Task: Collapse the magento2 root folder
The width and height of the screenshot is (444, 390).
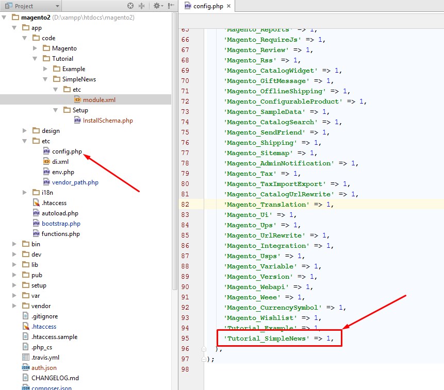Action: coord(4,18)
